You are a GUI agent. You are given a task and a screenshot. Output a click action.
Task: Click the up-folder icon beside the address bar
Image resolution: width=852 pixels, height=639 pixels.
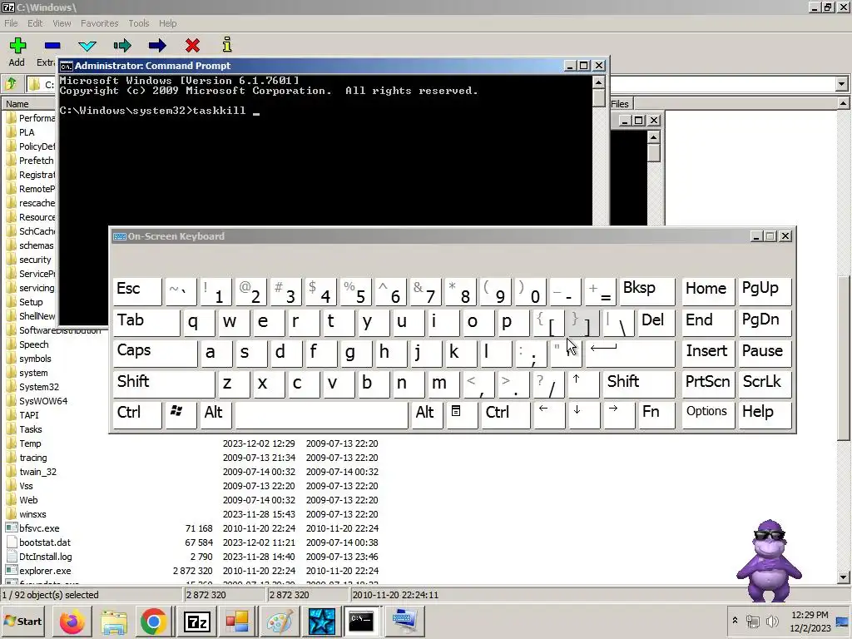(11, 84)
